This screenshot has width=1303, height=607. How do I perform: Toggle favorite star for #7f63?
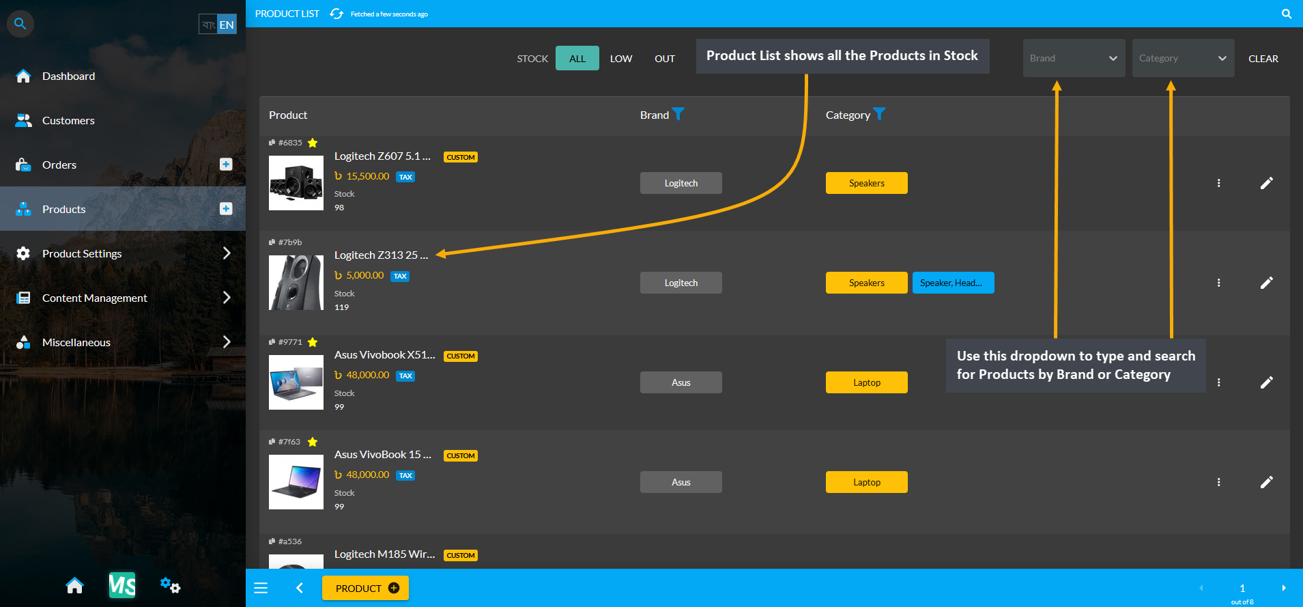pyautogui.click(x=313, y=442)
